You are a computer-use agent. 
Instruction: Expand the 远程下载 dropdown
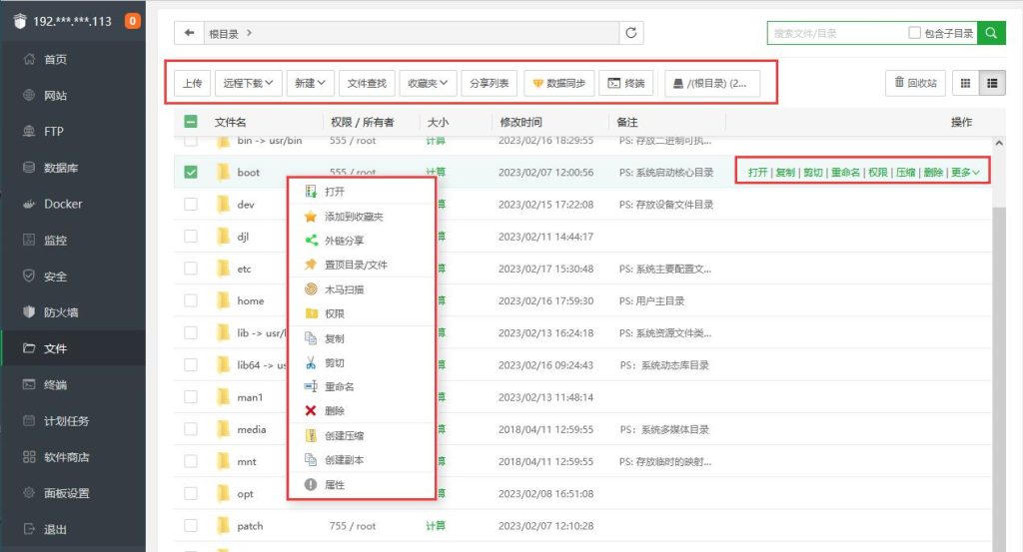coord(248,83)
